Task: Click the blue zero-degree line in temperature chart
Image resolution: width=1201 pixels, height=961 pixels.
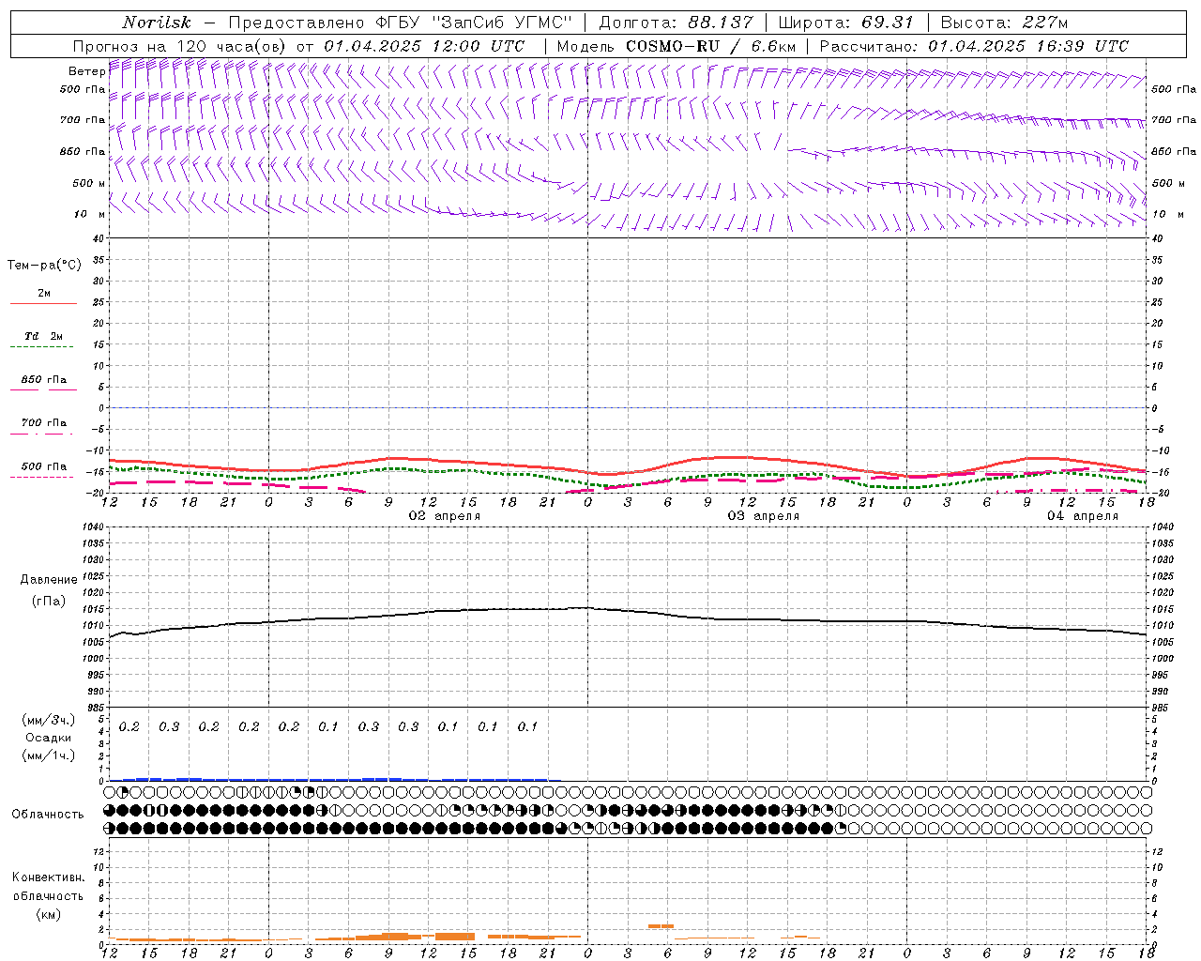Action: click(628, 407)
